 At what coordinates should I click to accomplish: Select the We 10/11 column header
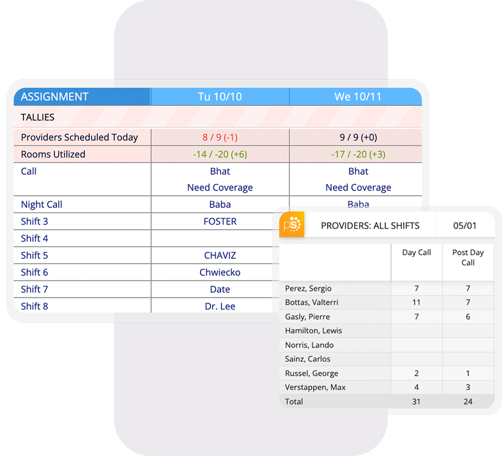click(357, 97)
